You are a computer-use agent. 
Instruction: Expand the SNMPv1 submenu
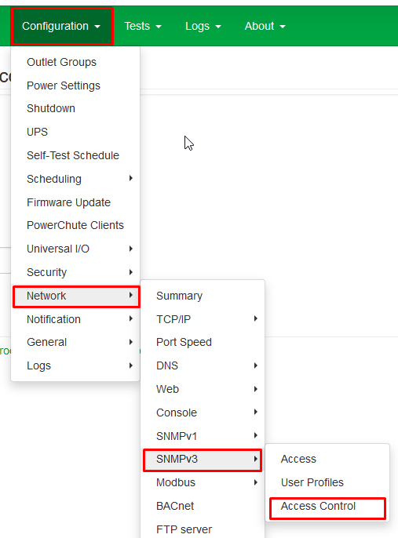(x=203, y=436)
